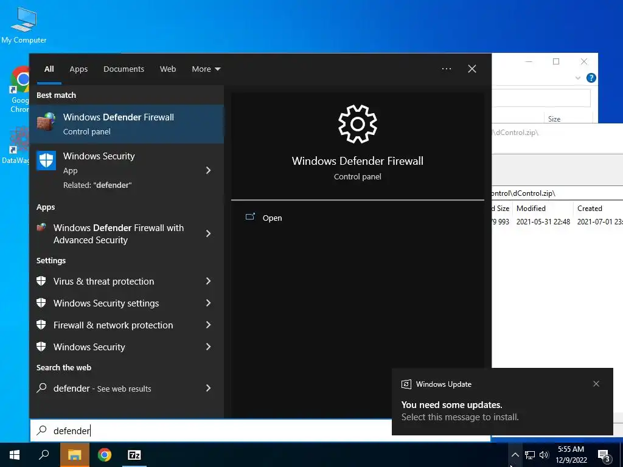Click the 2021-05-31 22:48 modified date cell
The height and width of the screenshot is (467, 623).
tap(543, 221)
